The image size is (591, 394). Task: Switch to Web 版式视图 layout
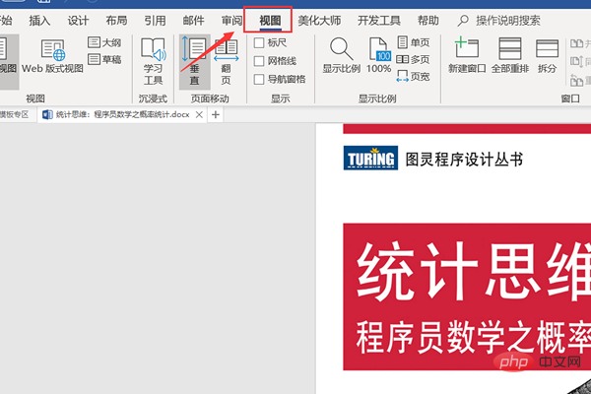point(53,58)
